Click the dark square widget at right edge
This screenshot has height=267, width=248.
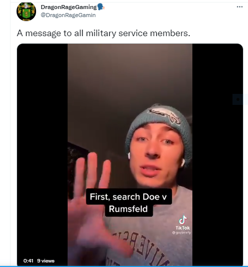(x=238, y=99)
